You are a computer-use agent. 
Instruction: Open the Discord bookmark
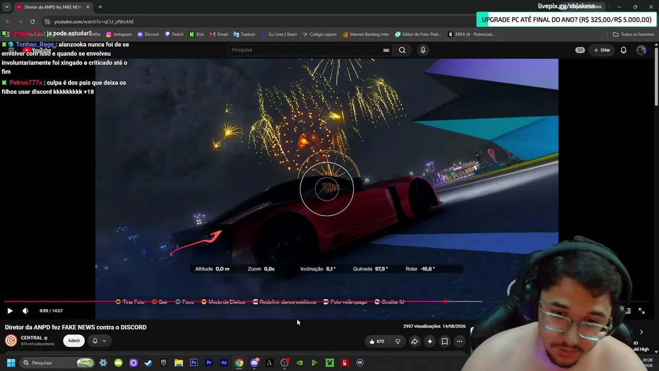pyautogui.click(x=148, y=35)
